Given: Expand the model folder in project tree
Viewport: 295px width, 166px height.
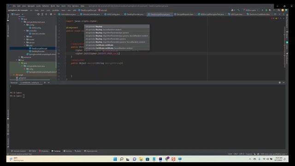Looking at the screenshot, I should point(24,40).
